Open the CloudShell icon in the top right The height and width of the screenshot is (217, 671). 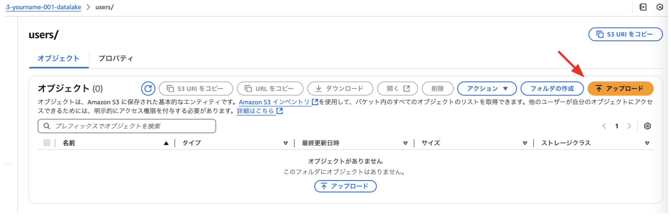(x=643, y=7)
